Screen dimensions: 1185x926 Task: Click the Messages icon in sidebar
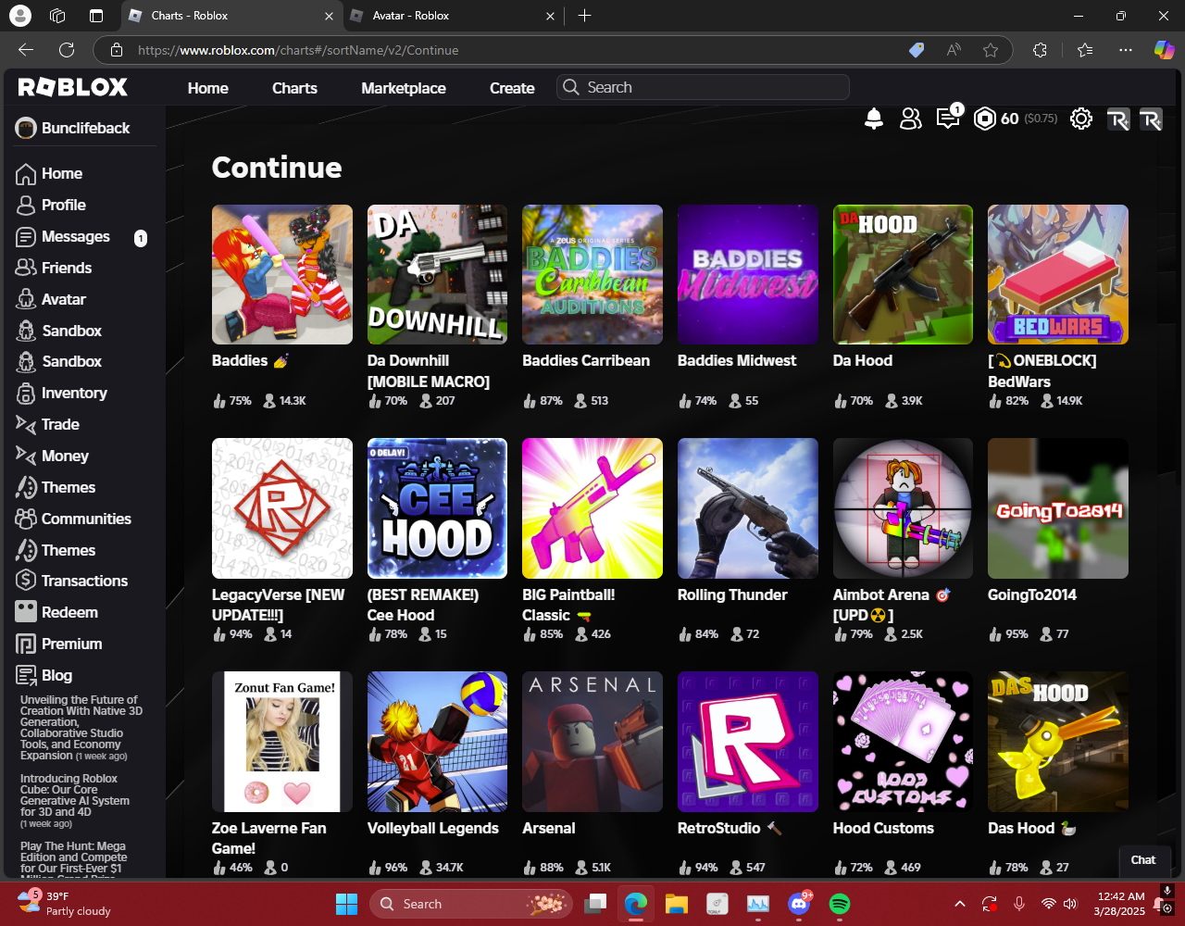26,237
